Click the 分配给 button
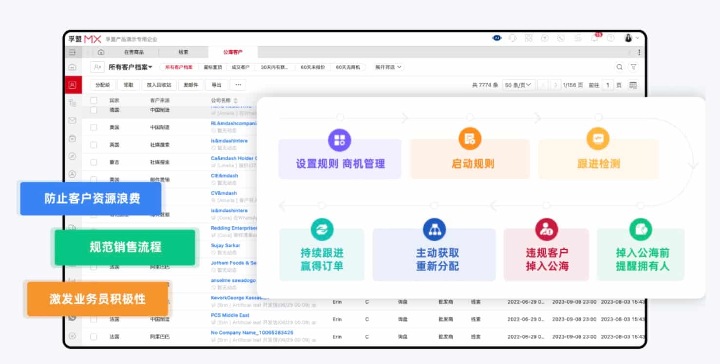720x364 pixels. pyautogui.click(x=103, y=85)
